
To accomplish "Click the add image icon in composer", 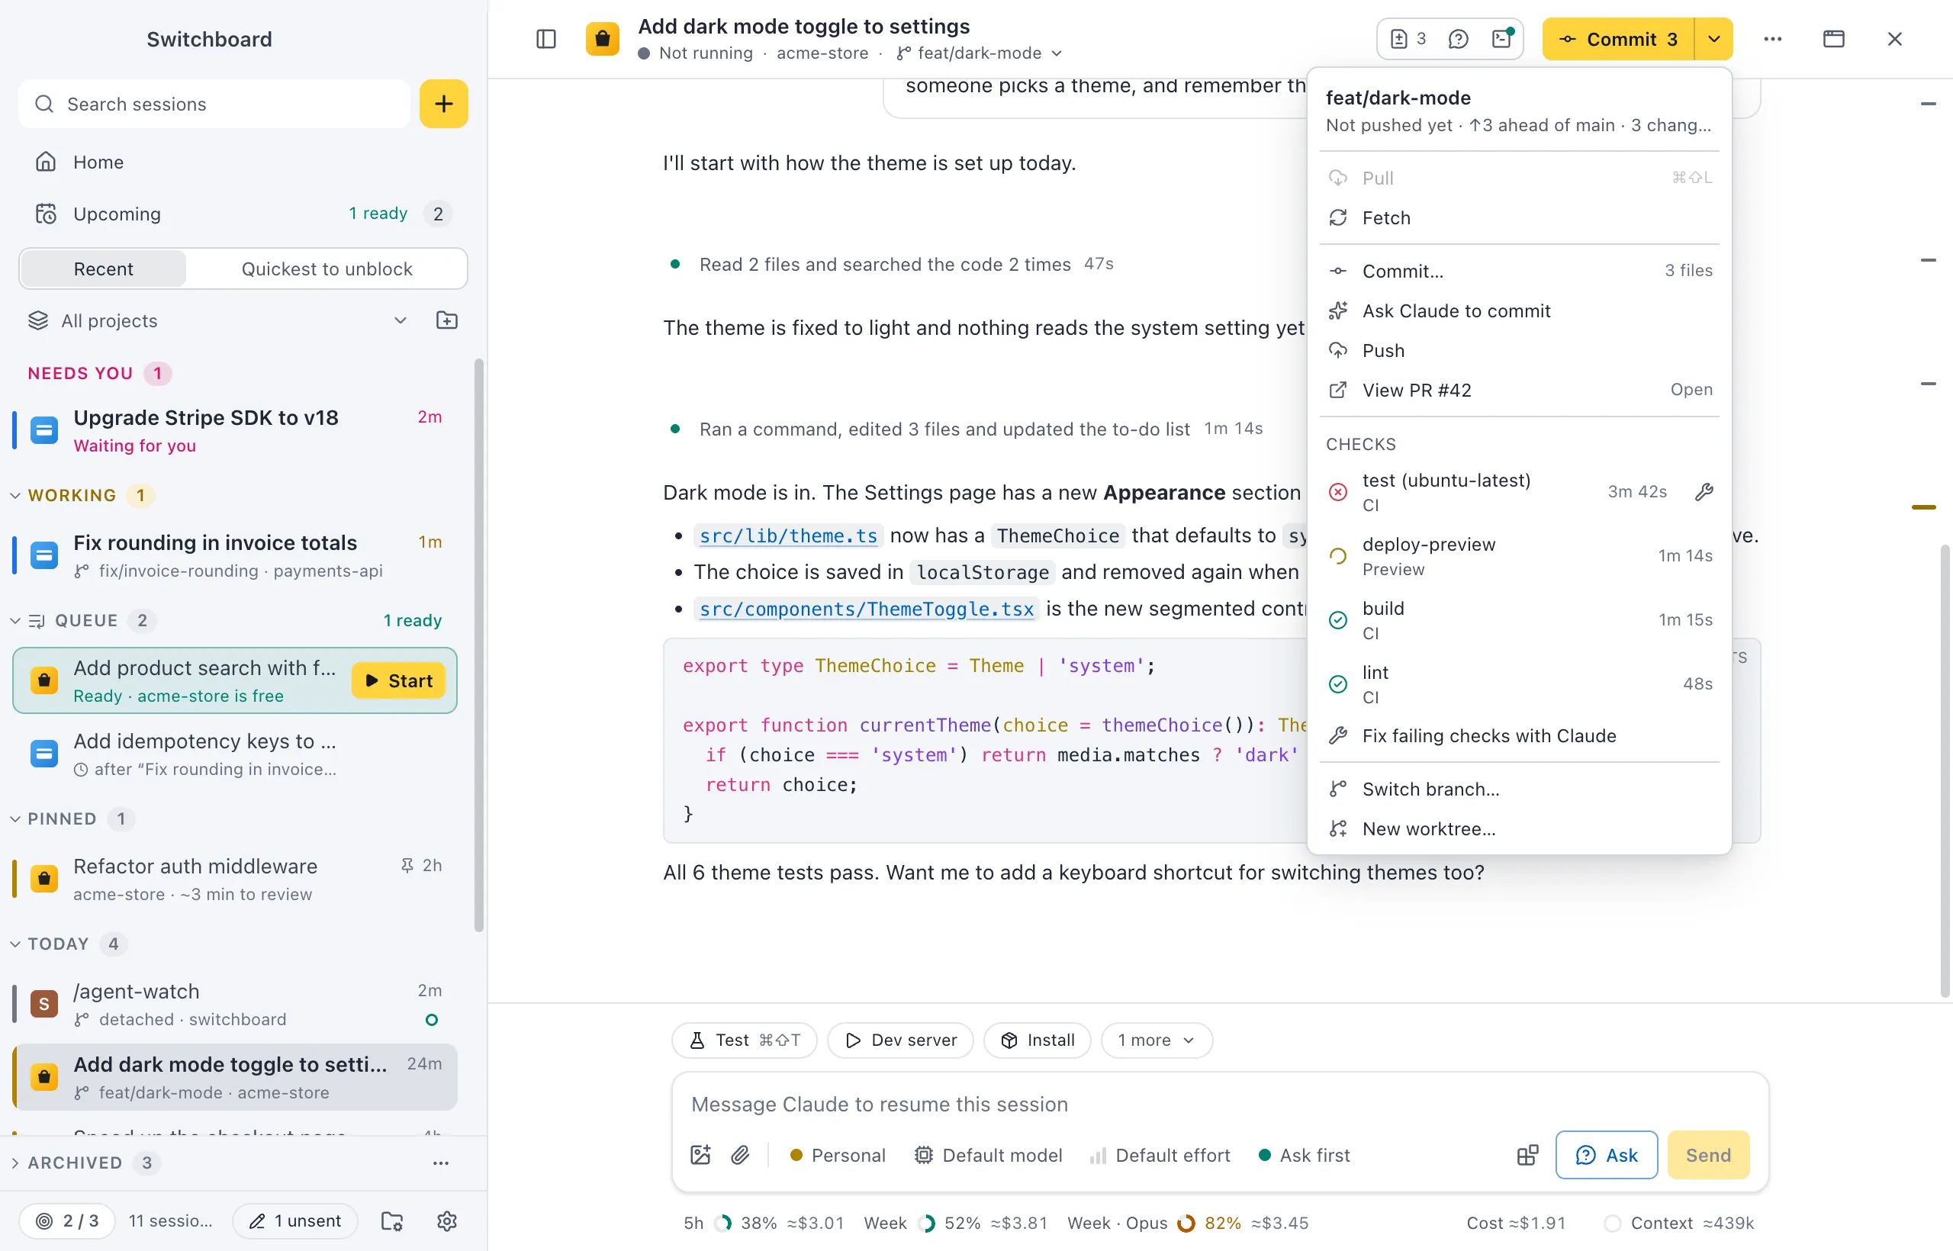I will click(x=700, y=1155).
